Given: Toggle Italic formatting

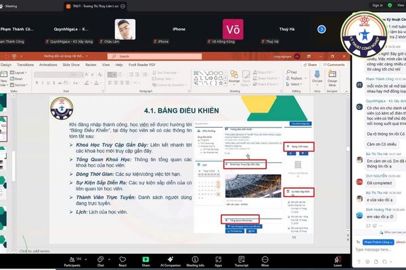Looking at the screenshot, I should 43,83.
